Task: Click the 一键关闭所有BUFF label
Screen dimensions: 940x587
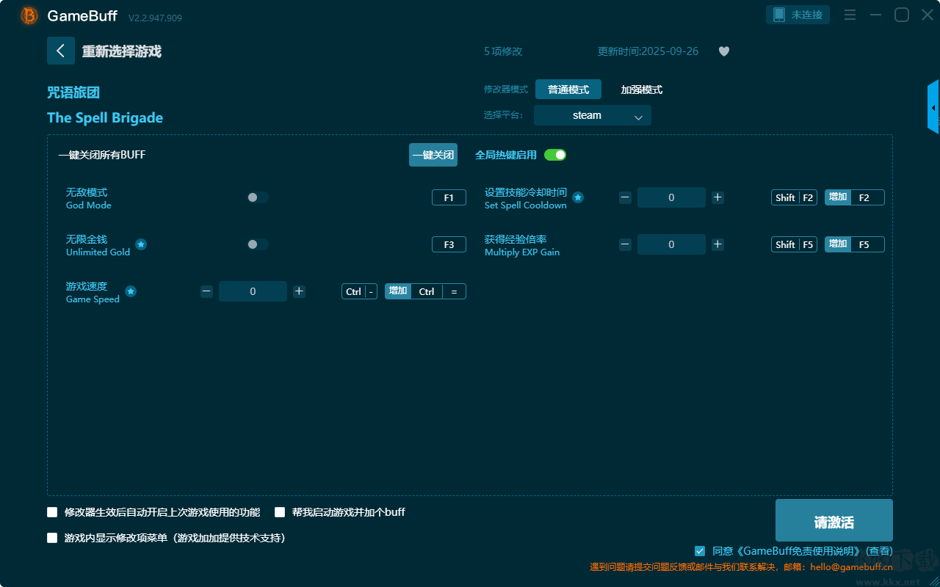Action: point(102,155)
